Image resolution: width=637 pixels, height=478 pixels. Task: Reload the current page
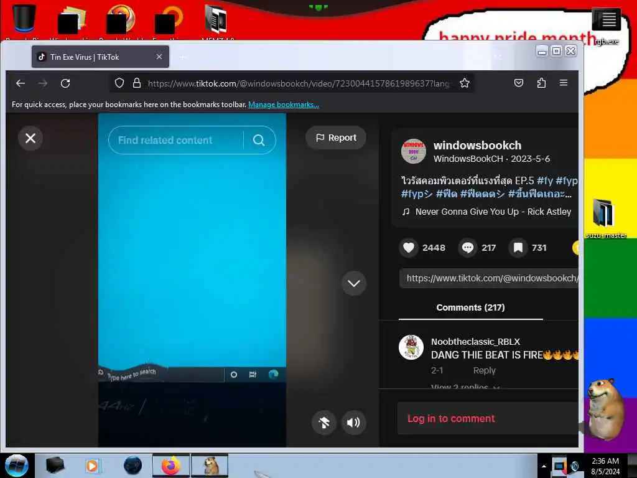pos(65,83)
